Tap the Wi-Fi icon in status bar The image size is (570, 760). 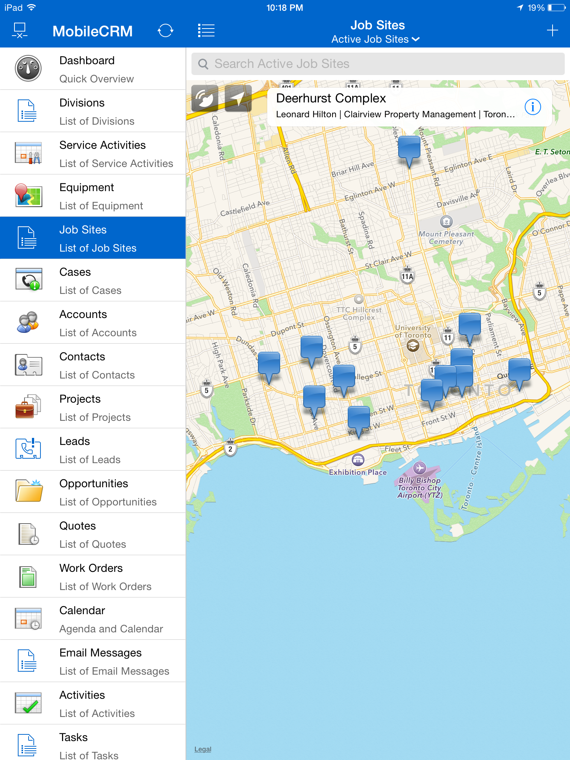[32, 7]
